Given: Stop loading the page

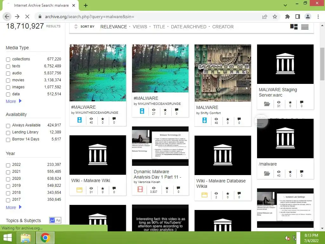Looking at the screenshot, I should pos(27,17).
